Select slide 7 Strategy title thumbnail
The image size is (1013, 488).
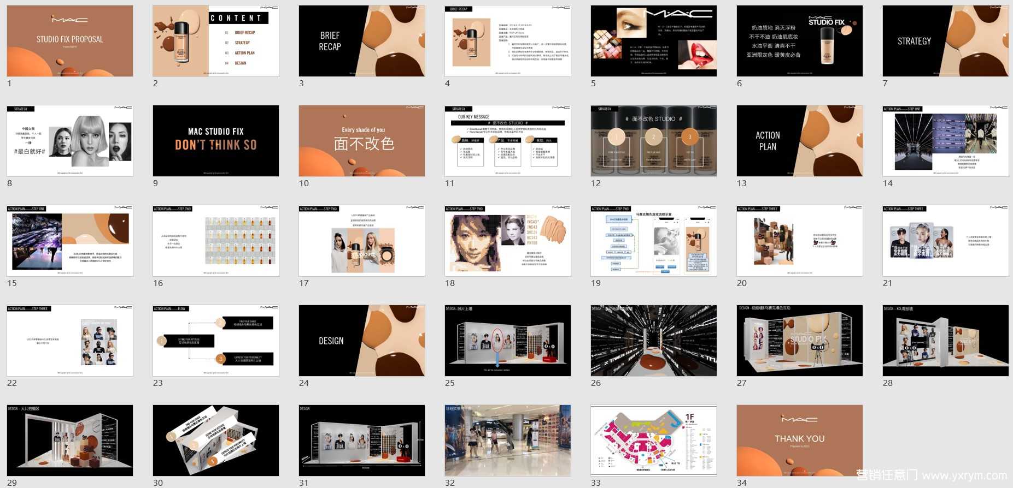coord(946,41)
